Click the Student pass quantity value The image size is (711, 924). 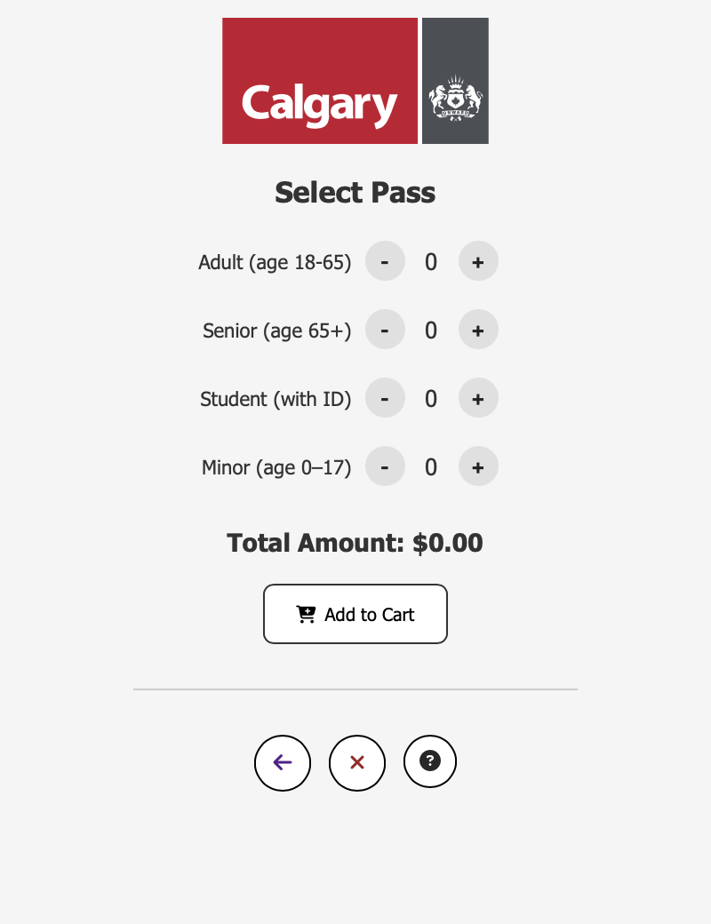pos(431,399)
